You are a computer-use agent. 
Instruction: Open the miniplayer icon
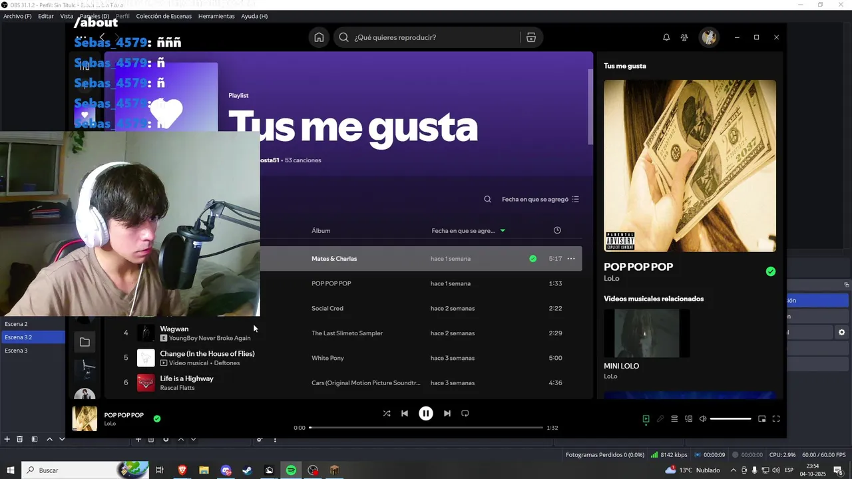762,418
